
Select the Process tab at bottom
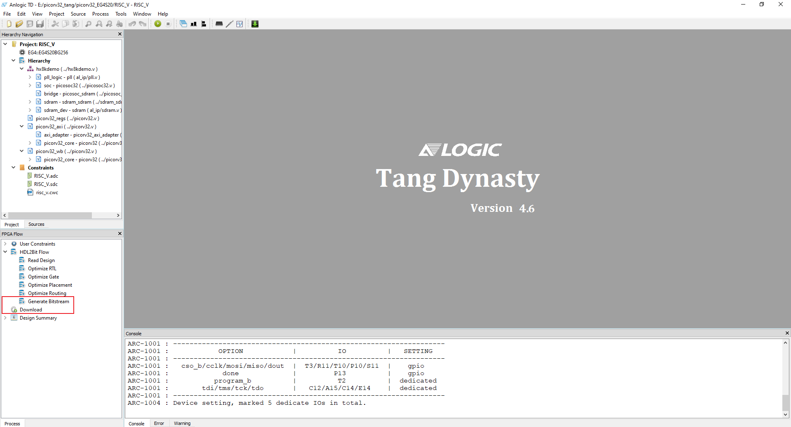click(12, 423)
